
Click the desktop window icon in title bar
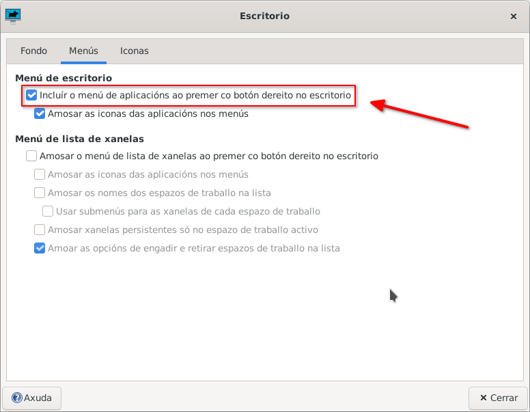point(13,15)
